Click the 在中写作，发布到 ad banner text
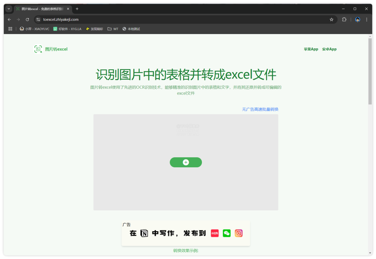376x259 pixels. (x=167, y=233)
